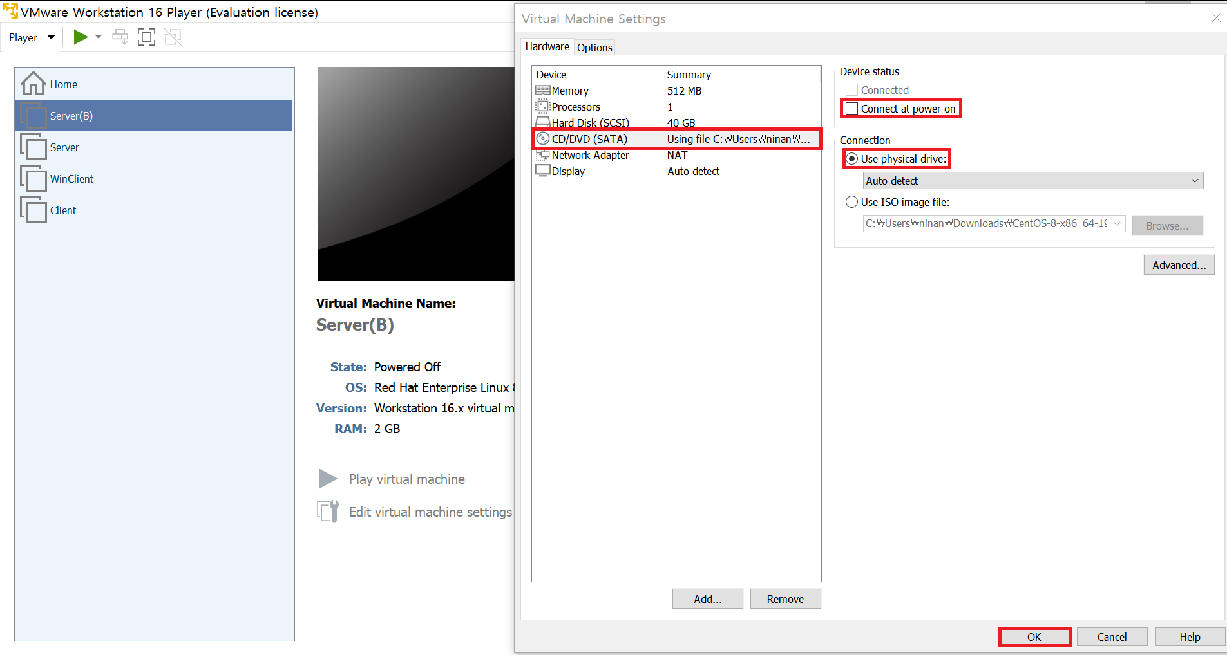Image resolution: width=1227 pixels, height=655 pixels.
Task: Click the NAT network adapter summary
Action: (677, 155)
